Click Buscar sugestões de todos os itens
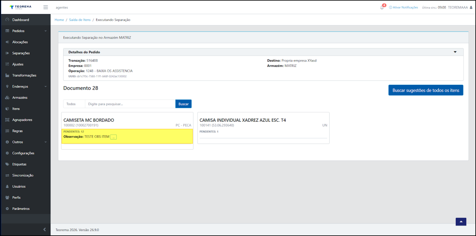Viewport: 476px width, 236px height. click(x=426, y=90)
